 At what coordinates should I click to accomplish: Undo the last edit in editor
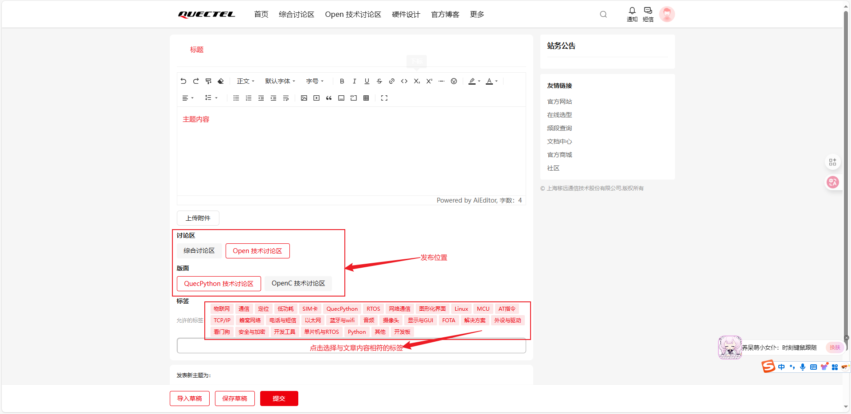tap(183, 81)
